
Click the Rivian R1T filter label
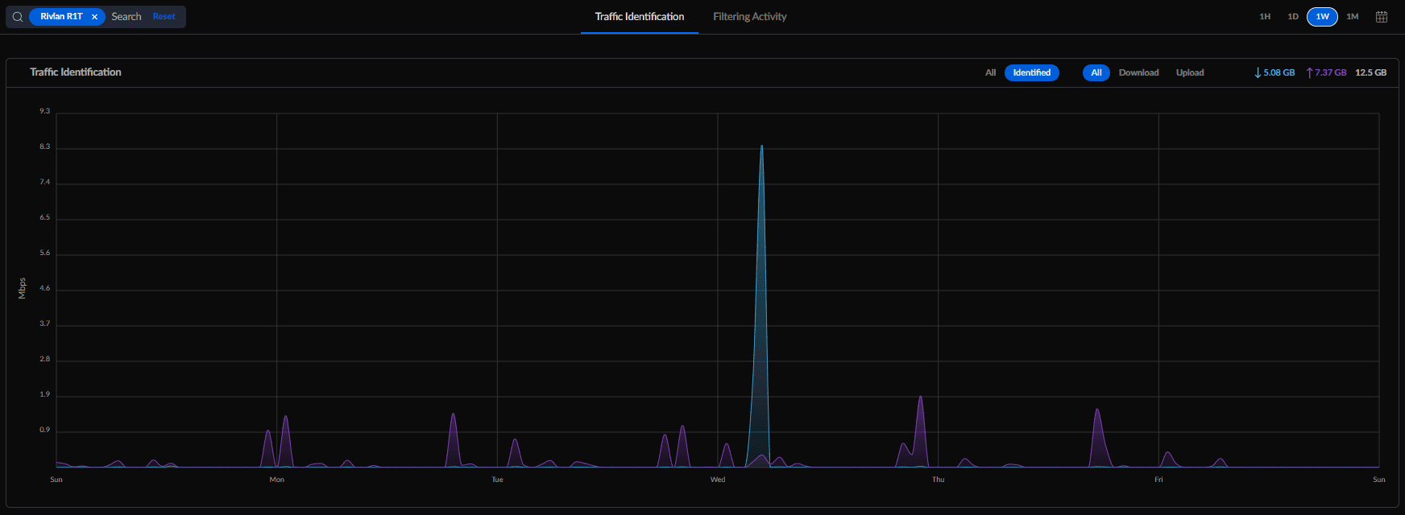[61, 17]
